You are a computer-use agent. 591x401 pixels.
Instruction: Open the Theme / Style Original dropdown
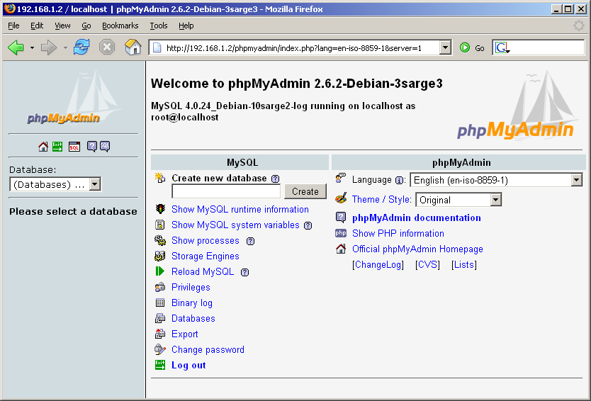pyautogui.click(x=458, y=200)
